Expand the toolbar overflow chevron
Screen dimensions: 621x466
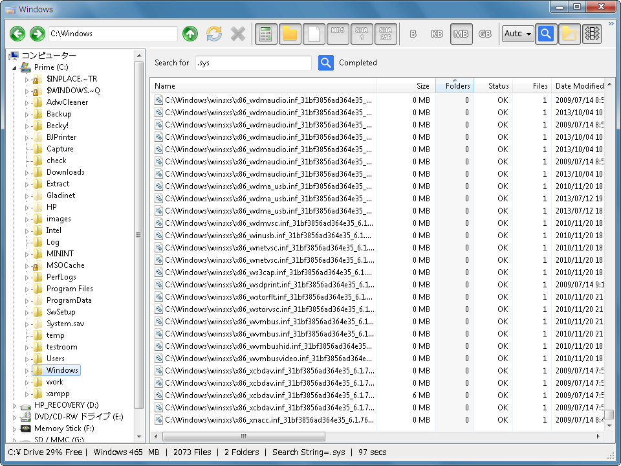point(611,23)
